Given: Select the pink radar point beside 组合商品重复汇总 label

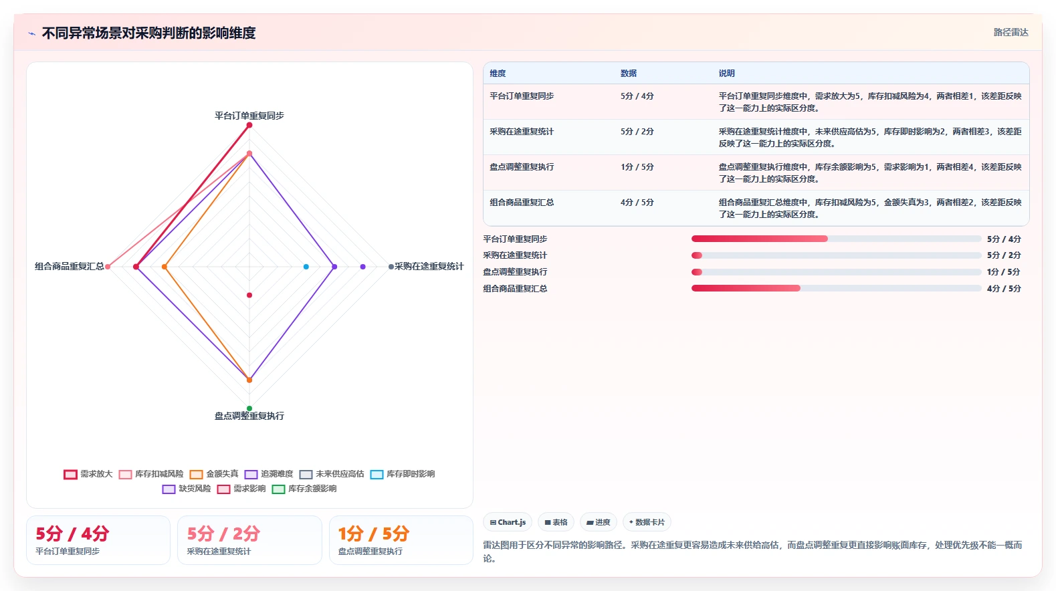Looking at the screenshot, I should tap(108, 267).
